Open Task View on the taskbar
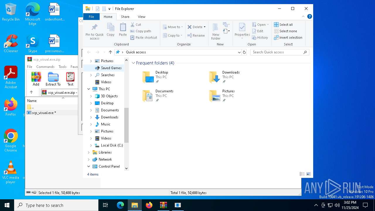The image size is (375, 211). [x=105, y=205]
